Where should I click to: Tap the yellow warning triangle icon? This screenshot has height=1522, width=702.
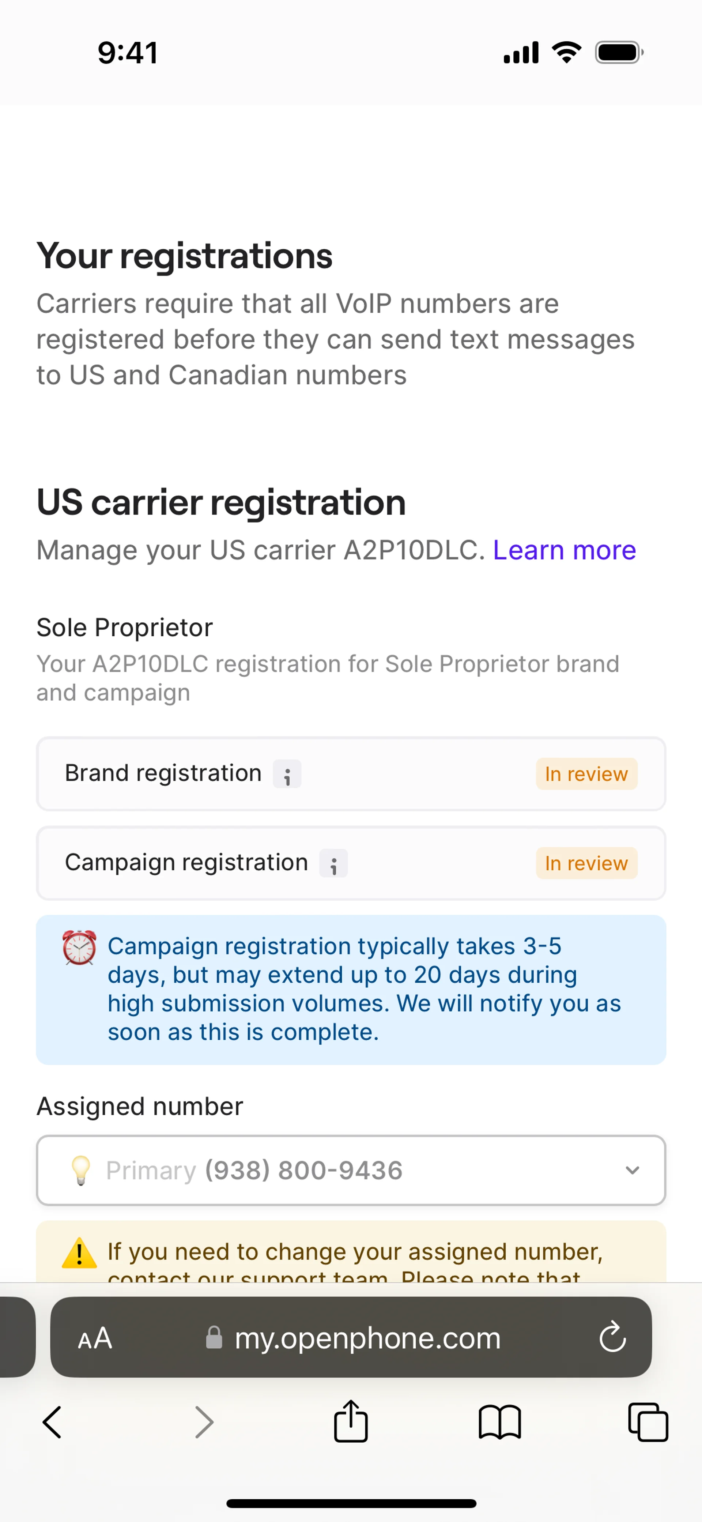coord(79,1253)
